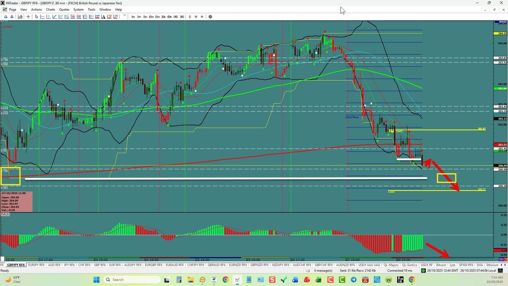This screenshot has height=286, width=508.
Task: Select the monthly 'M' timeframe
Action: [x=202, y=17]
